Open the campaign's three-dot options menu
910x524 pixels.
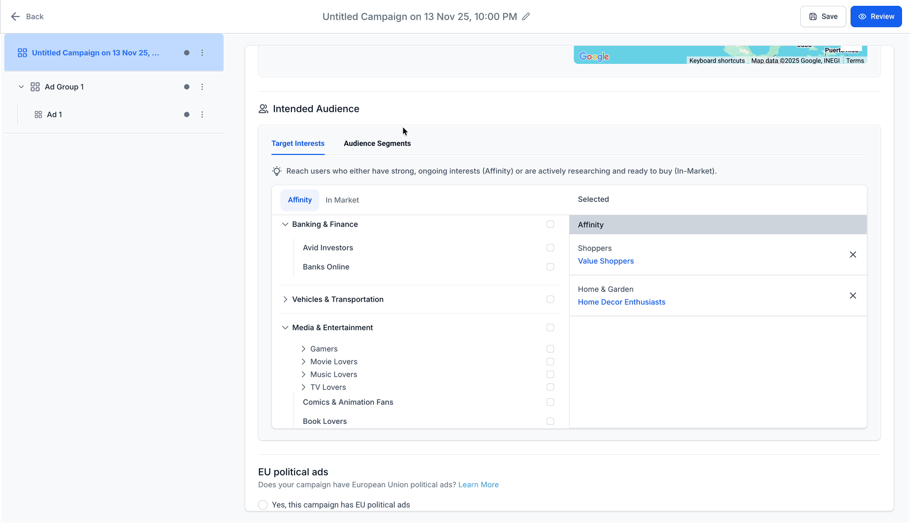click(x=202, y=53)
